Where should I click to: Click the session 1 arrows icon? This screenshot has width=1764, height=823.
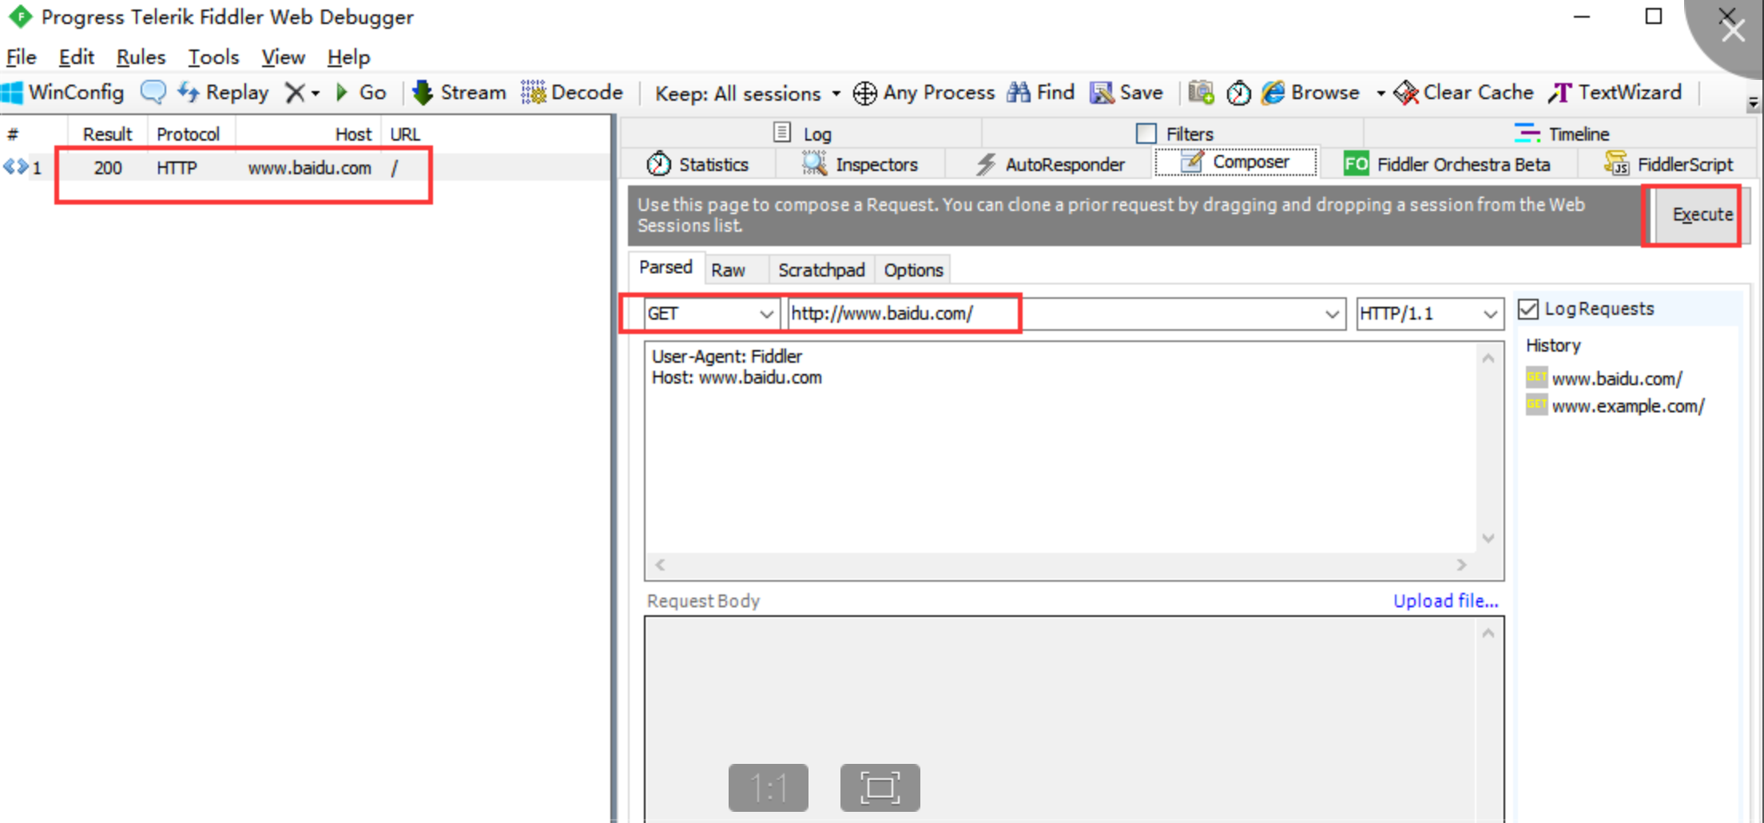pyautogui.click(x=15, y=167)
